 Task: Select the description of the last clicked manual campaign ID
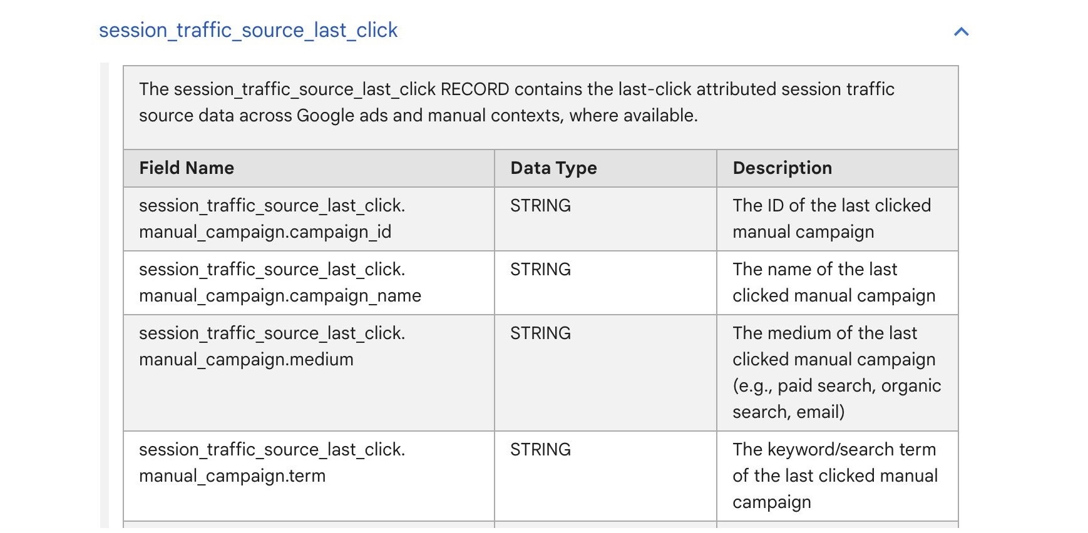pos(831,218)
